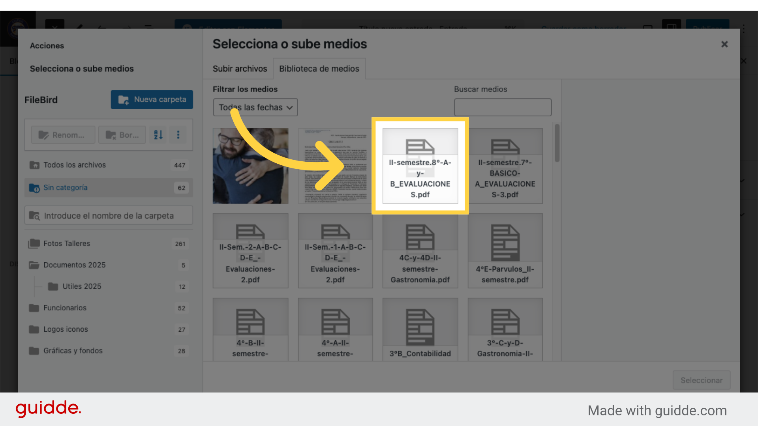Open the Funcionarios folder
This screenshot has width=758, height=426.
(x=65, y=308)
